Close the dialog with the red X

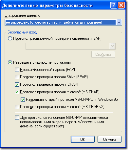point(121,5)
